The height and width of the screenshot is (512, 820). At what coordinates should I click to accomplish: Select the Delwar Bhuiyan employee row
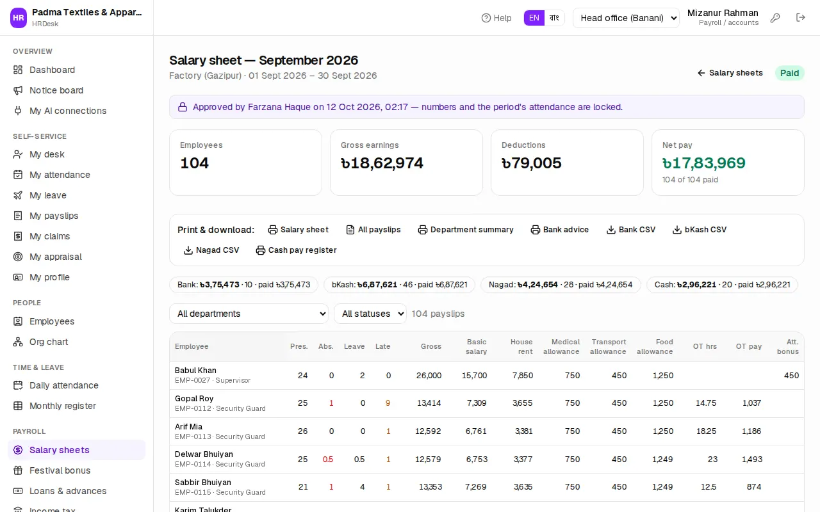487,460
